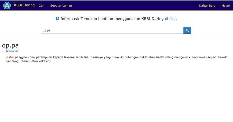Screen dimensions: 233x122
Task: Open the Masuk login page
Action: pyautogui.click(x=226, y=6)
